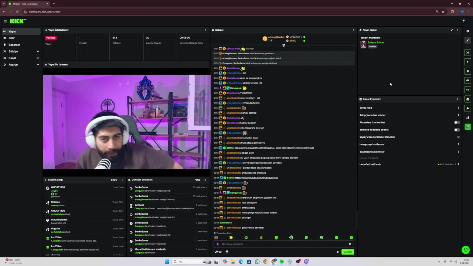The width and height of the screenshot is (473, 266).
Task: Click the Sadece Sohbet category link
Action: 376,42
